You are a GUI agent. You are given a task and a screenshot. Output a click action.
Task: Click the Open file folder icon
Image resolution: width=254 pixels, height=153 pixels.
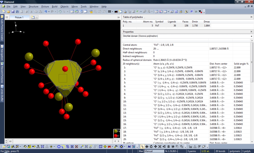click(8, 12)
